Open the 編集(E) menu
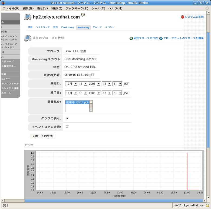Image resolution: width=211 pixels, height=209 pixels. (x=28, y=8)
